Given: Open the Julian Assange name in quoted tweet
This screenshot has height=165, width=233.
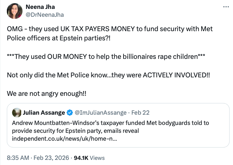Looking at the screenshot, I should point(43,113).
